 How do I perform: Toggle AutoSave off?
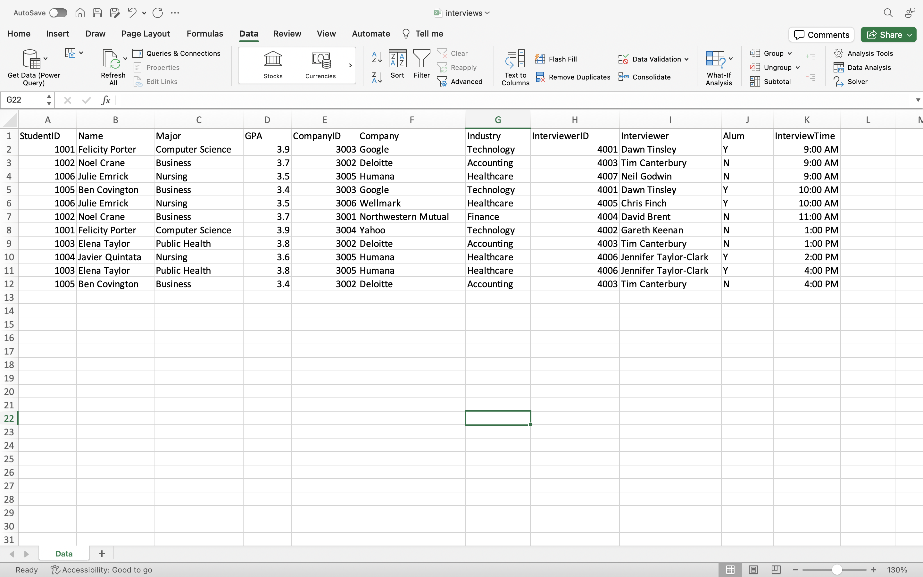[x=58, y=13]
